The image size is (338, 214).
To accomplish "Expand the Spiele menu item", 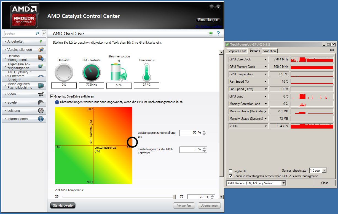I will 24,102.
